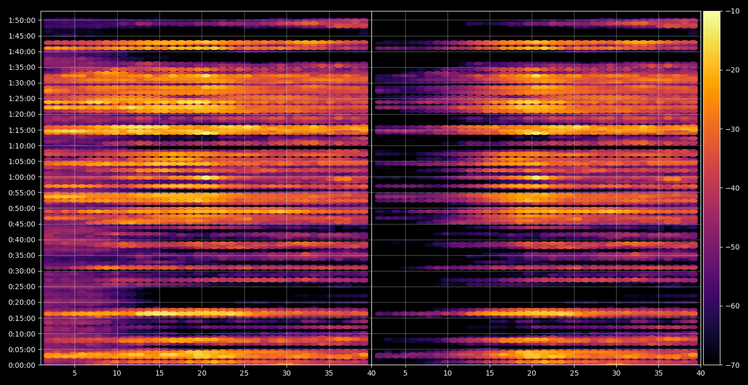
Task: Click the 1:10:00 time axis label
Action: tap(22, 145)
